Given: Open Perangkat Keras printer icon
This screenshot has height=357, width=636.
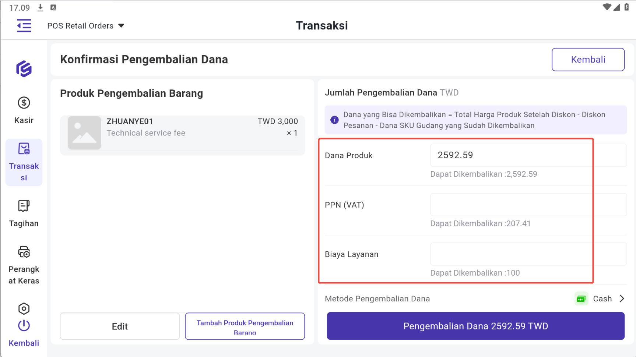Looking at the screenshot, I should coord(24,252).
